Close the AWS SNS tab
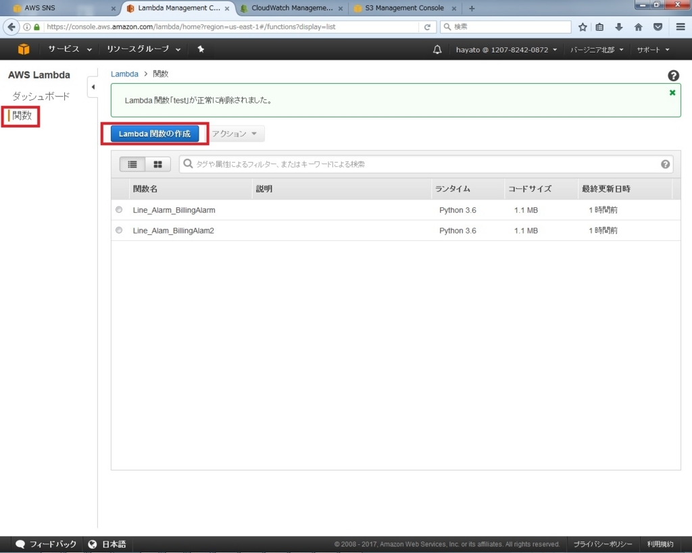Viewport: 692px width, 553px height. click(114, 8)
